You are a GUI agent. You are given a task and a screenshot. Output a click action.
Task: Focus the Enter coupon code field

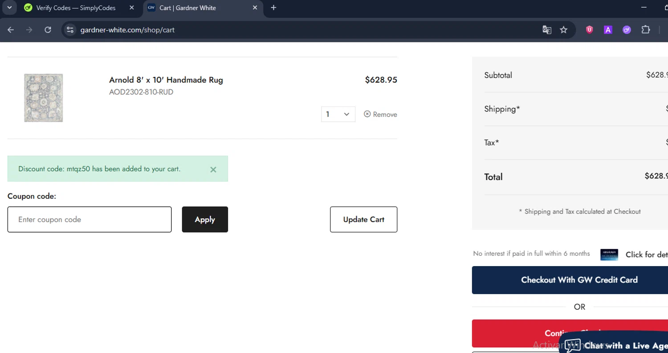[90, 219]
